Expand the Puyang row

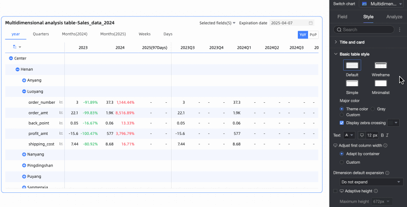pyautogui.click(x=24, y=176)
